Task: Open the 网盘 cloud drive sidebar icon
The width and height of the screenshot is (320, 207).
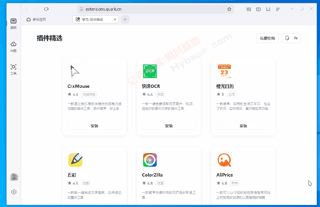Action: click(13, 47)
